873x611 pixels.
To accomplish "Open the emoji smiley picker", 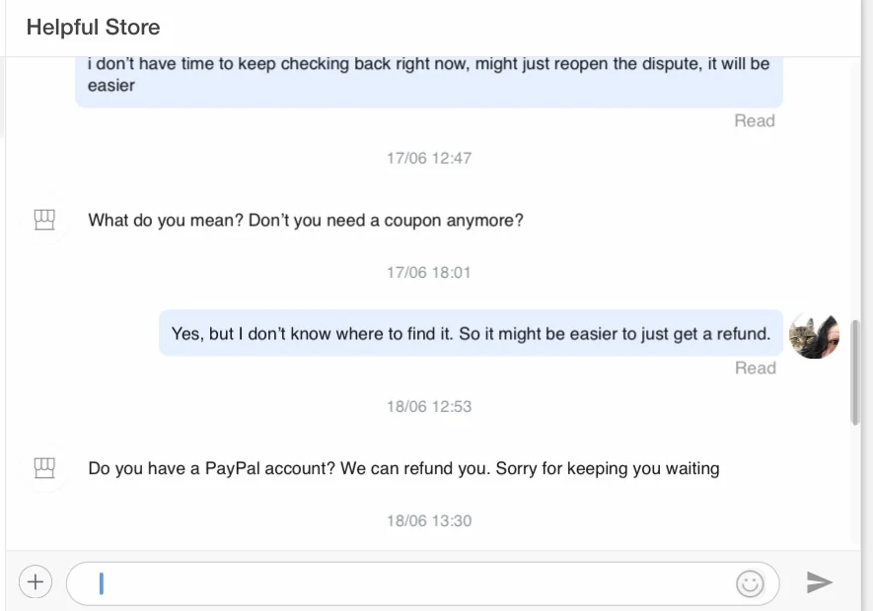I will tap(750, 583).
